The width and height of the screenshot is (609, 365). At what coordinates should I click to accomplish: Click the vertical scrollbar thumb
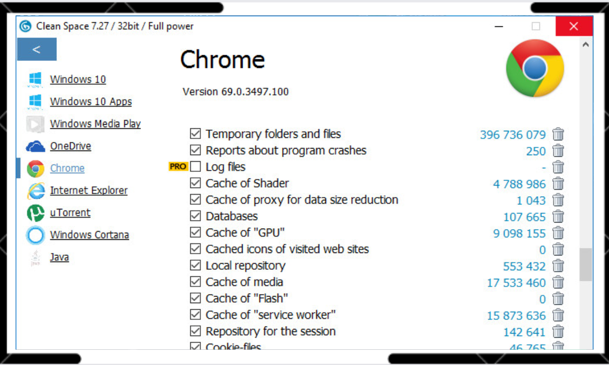[x=586, y=264]
